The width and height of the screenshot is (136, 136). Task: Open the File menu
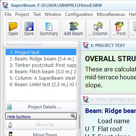[x=8, y=14]
